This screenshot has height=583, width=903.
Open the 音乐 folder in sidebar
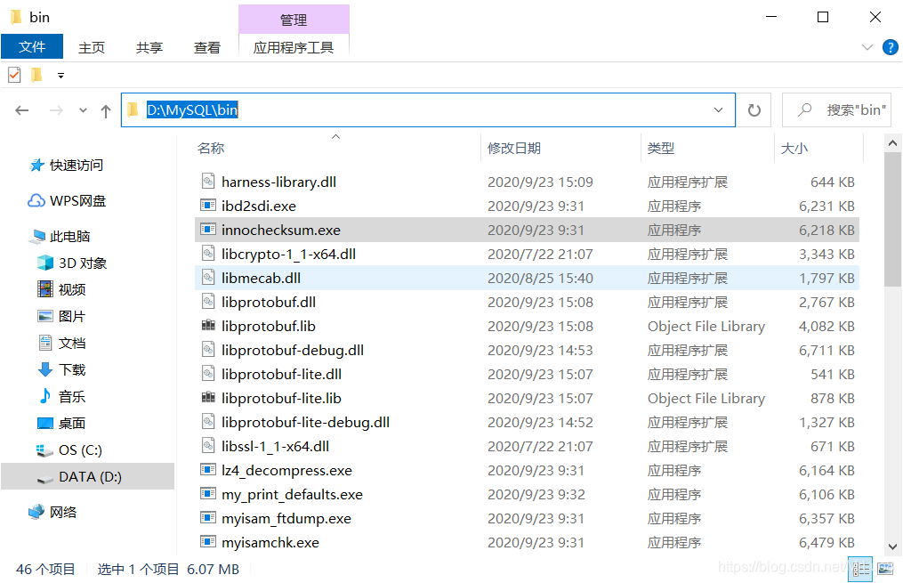click(61, 396)
